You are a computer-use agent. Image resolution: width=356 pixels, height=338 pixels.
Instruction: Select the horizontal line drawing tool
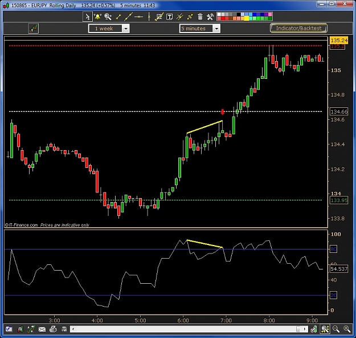[139, 17]
